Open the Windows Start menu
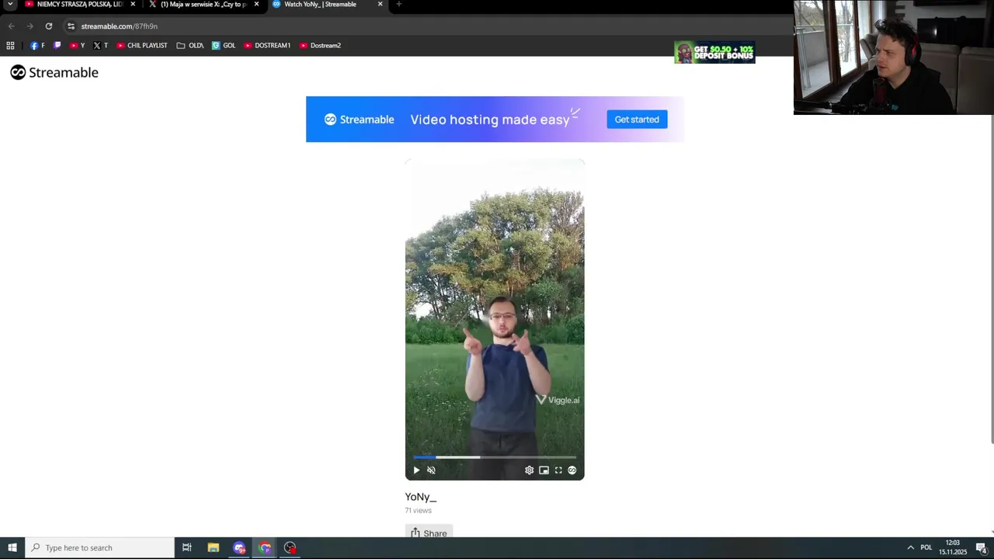 pos(12,547)
